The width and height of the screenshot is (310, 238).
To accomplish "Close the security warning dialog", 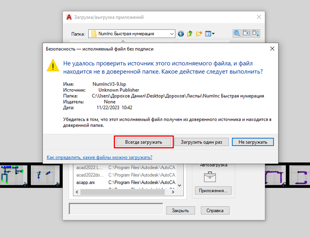I will click(272, 49).
